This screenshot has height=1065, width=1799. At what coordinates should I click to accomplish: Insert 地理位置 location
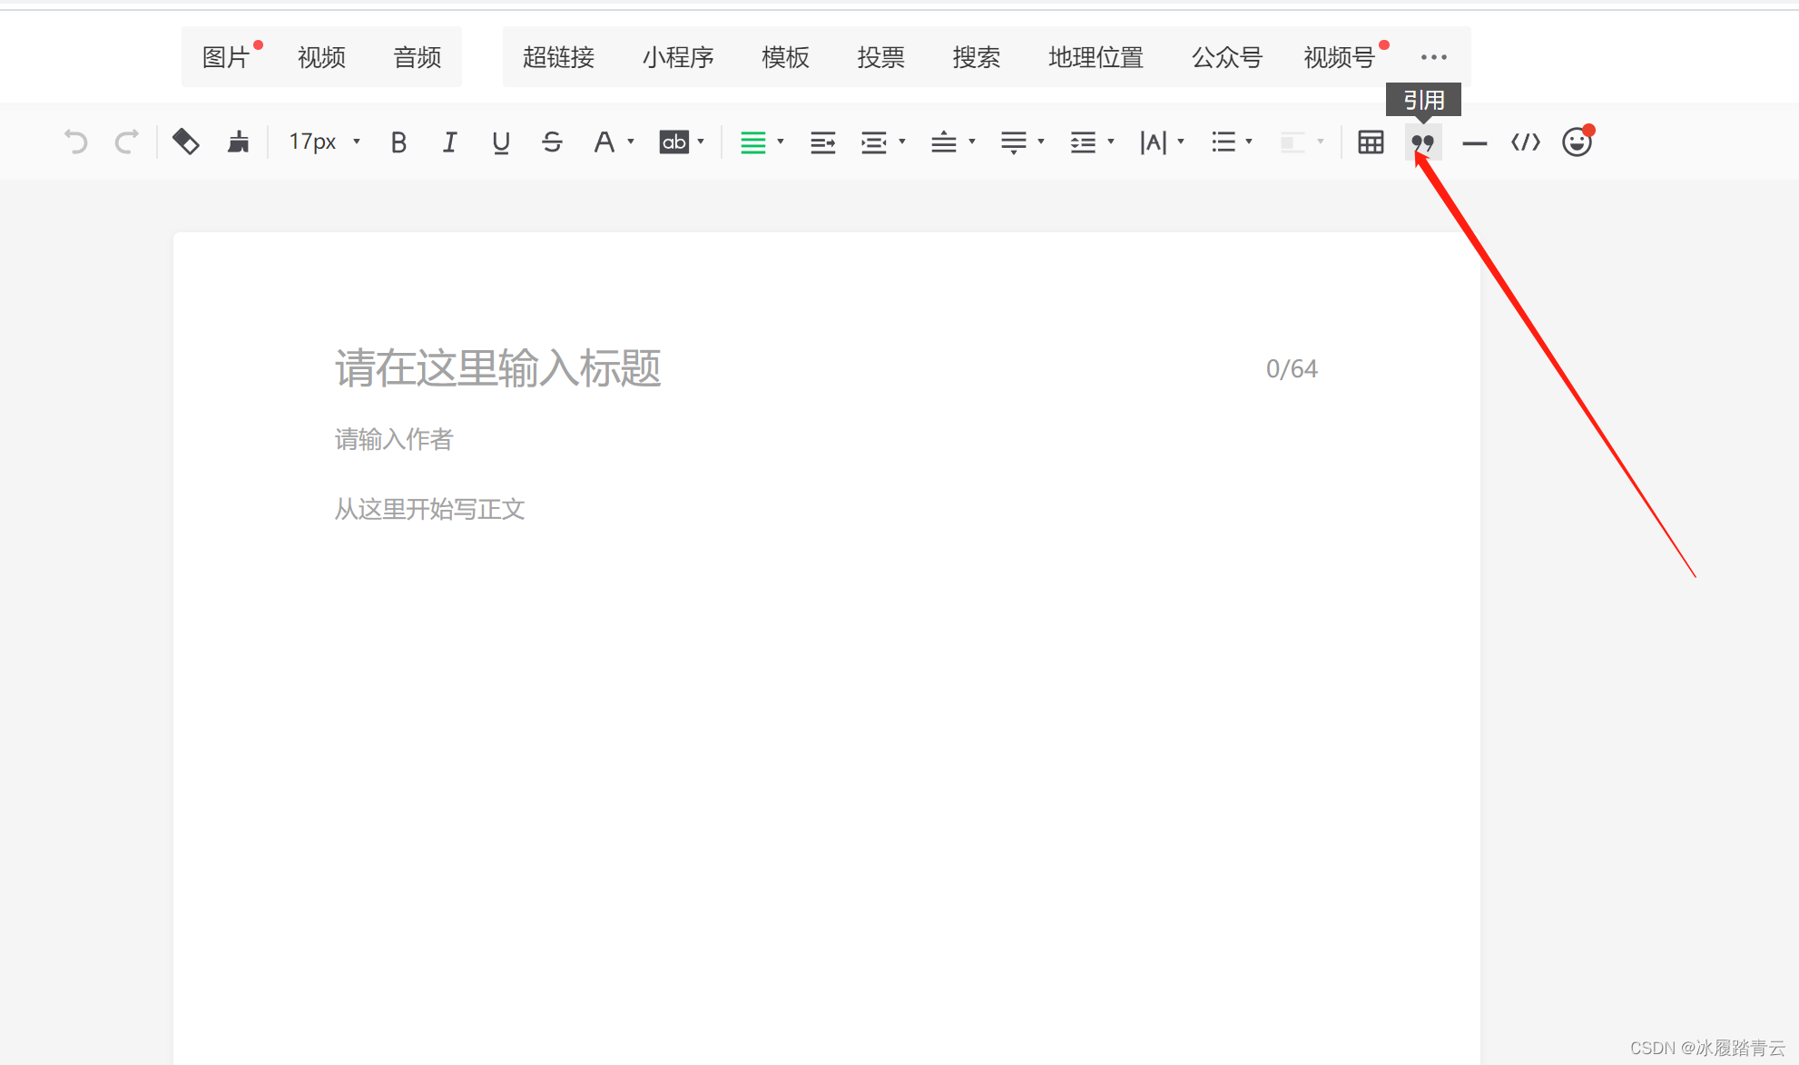tap(1096, 57)
